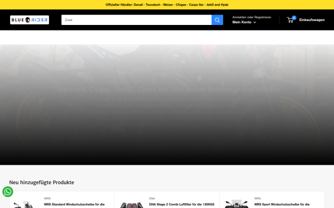Open the WhatsApp chat icon

tap(8, 192)
